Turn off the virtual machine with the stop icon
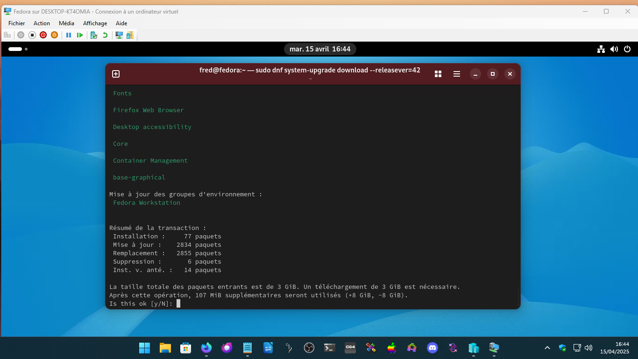Image resolution: width=638 pixels, height=359 pixels. (32, 35)
